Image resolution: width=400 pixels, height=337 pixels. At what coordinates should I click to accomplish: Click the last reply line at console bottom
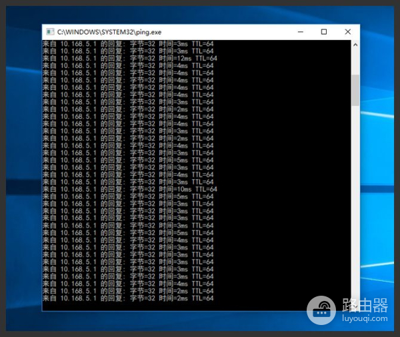[x=128, y=298]
